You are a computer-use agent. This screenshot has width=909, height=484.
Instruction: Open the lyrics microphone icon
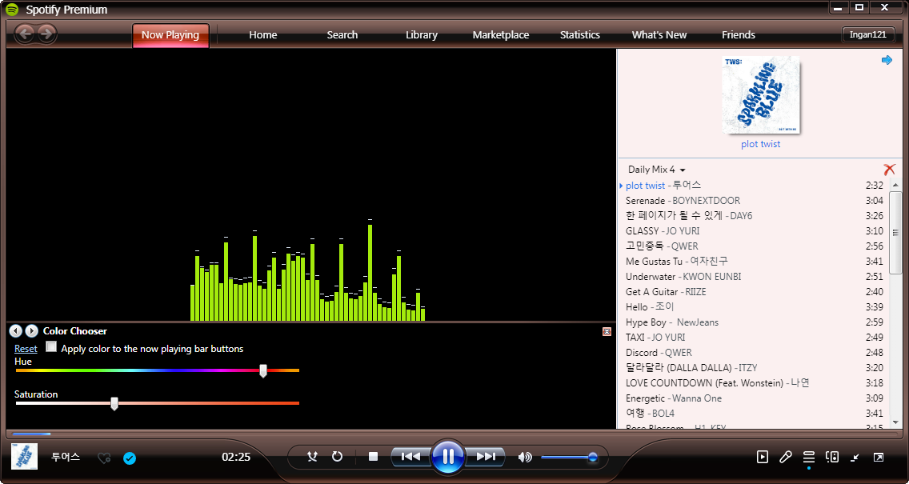[x=786, y=458]
